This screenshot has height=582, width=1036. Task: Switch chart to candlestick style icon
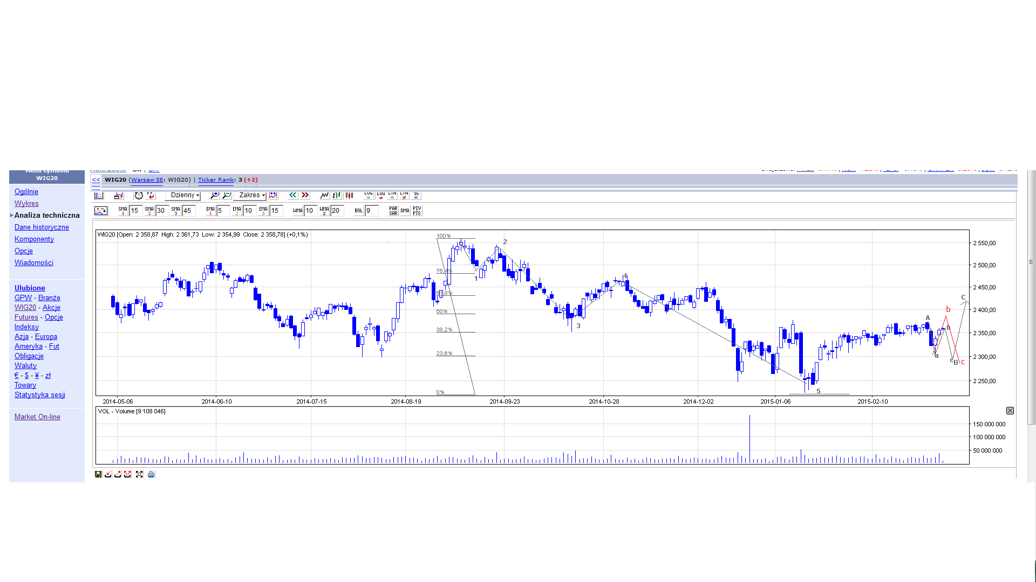[x=349, y=195]
